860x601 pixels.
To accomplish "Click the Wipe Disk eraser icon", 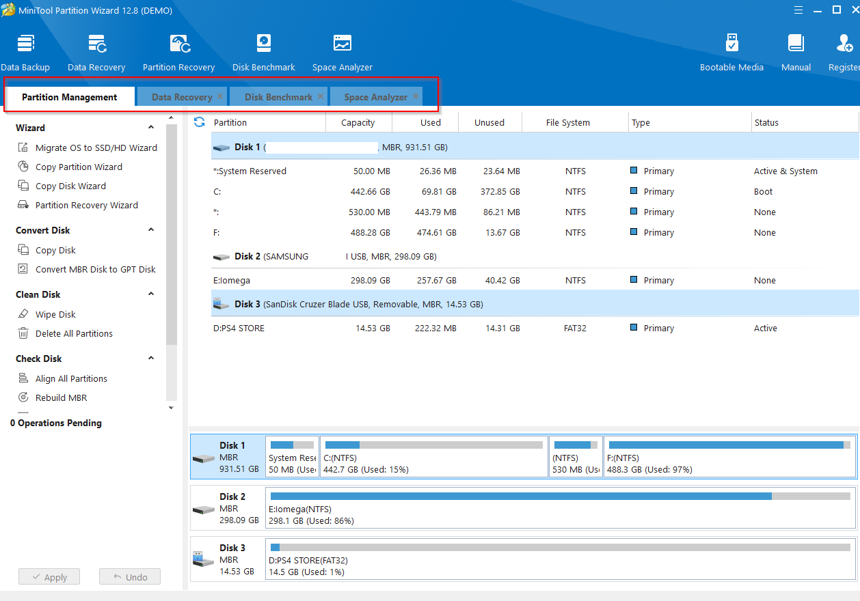I will pyautogui.click(x=23, y=314).
